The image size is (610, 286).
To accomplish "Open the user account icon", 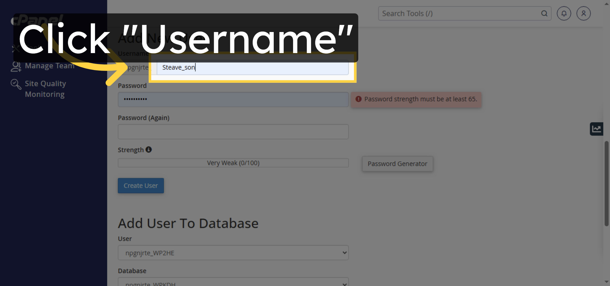I will click(x=584, y=13).
